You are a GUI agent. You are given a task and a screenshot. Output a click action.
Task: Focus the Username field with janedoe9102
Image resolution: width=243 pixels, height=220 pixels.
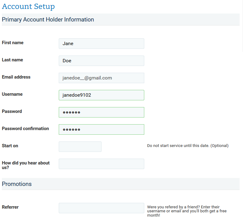[102, 95]
